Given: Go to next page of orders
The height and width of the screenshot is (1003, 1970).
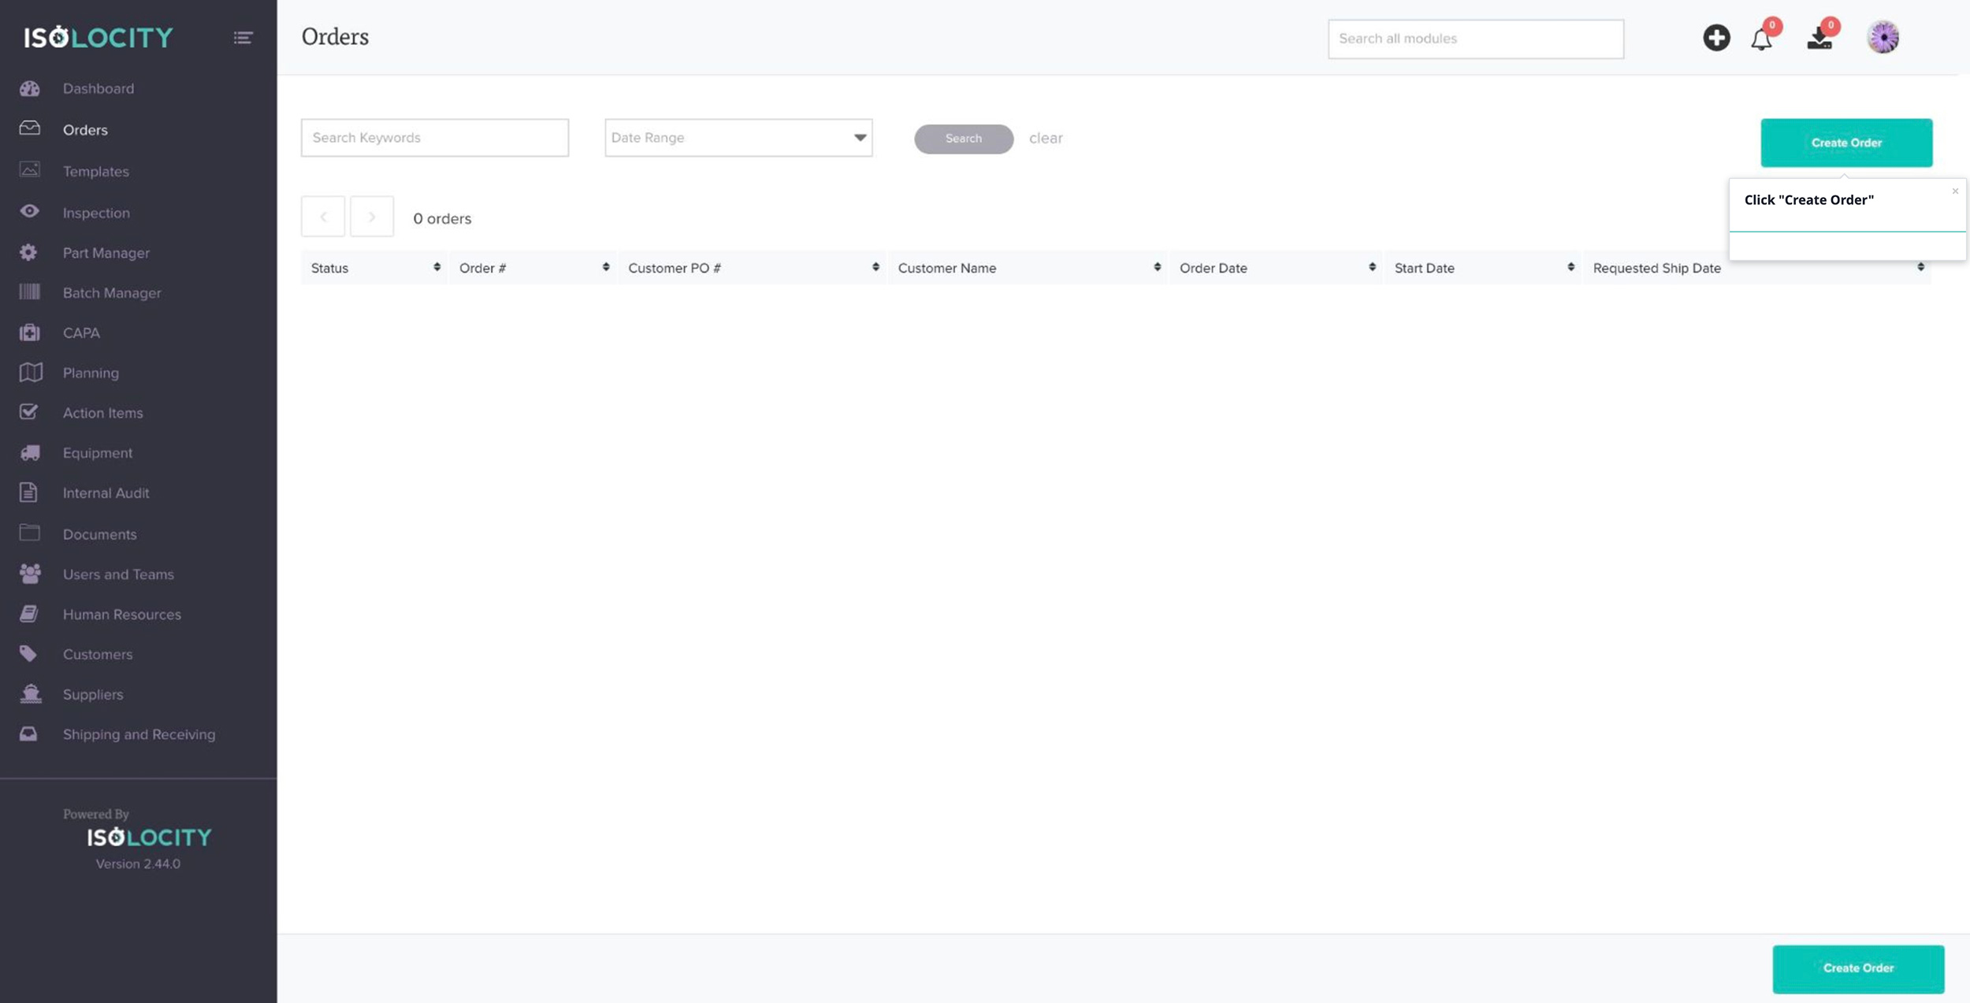Looking at the screenshot, I should tap(372, 217).
